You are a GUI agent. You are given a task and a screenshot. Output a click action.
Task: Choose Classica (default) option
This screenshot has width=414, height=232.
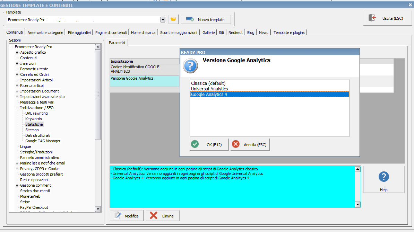[x=269, y=83]
